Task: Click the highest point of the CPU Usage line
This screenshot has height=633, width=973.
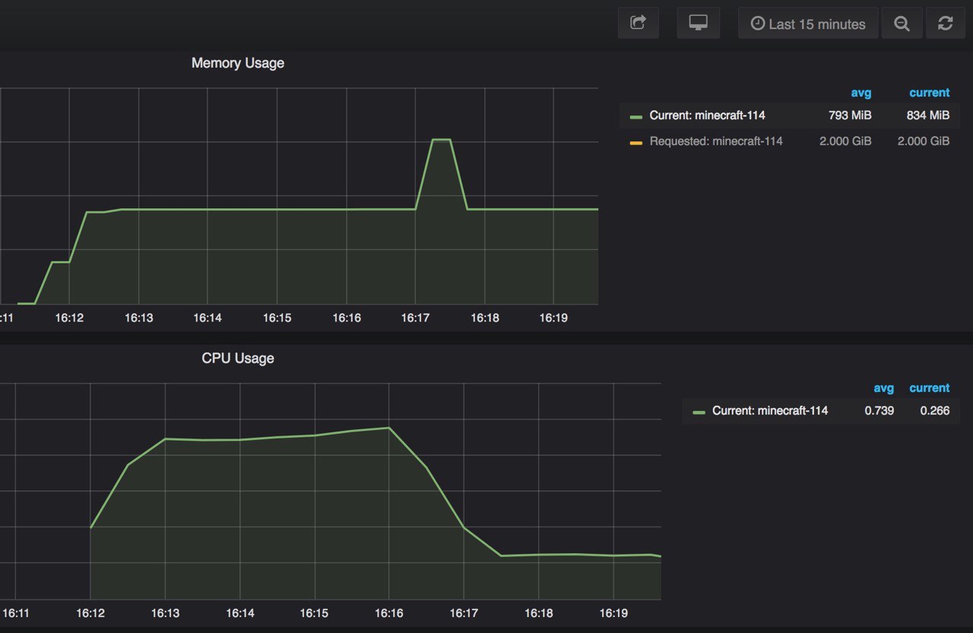Action: [389, 428]
